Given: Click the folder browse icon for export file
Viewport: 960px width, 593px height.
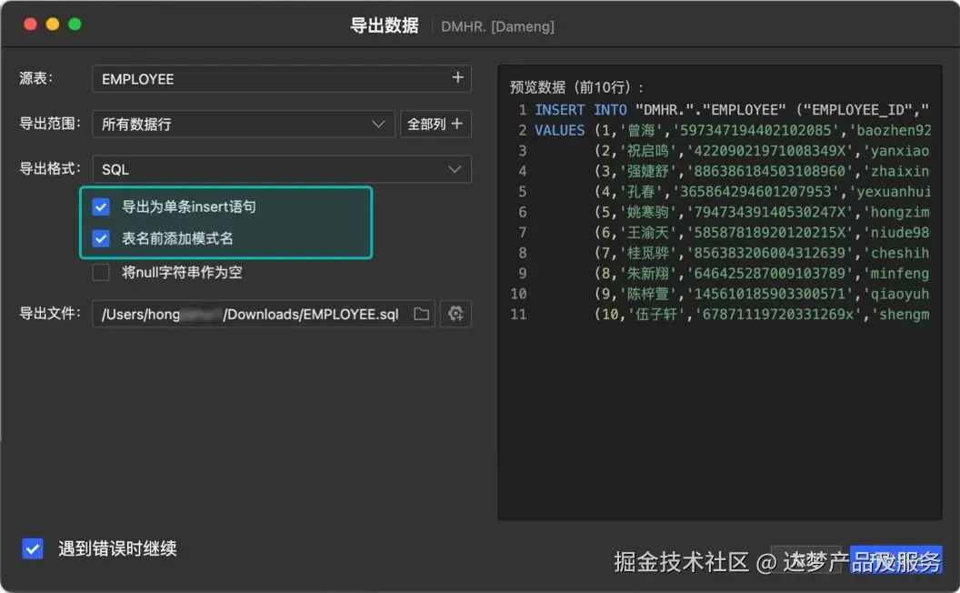Looking at the screenshot, I should pyautogui.click(x=421, y=314).
